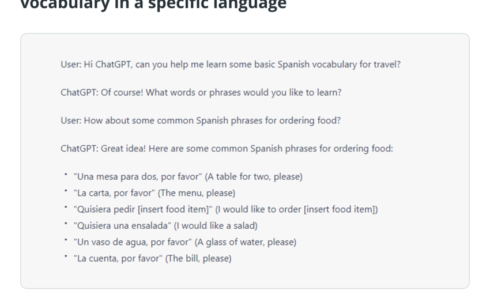Click the bullet dot before 'Quisiera una ensalada'
Screen dimensions: 490x295
(x=66, y=224)
